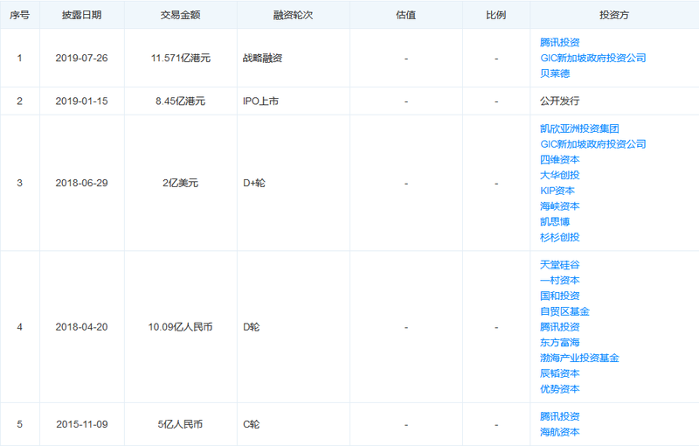Open 腾讯投资 link in the C轮 row
The width and height of the screenshot is (699, 446).
[x=559, y=416]
